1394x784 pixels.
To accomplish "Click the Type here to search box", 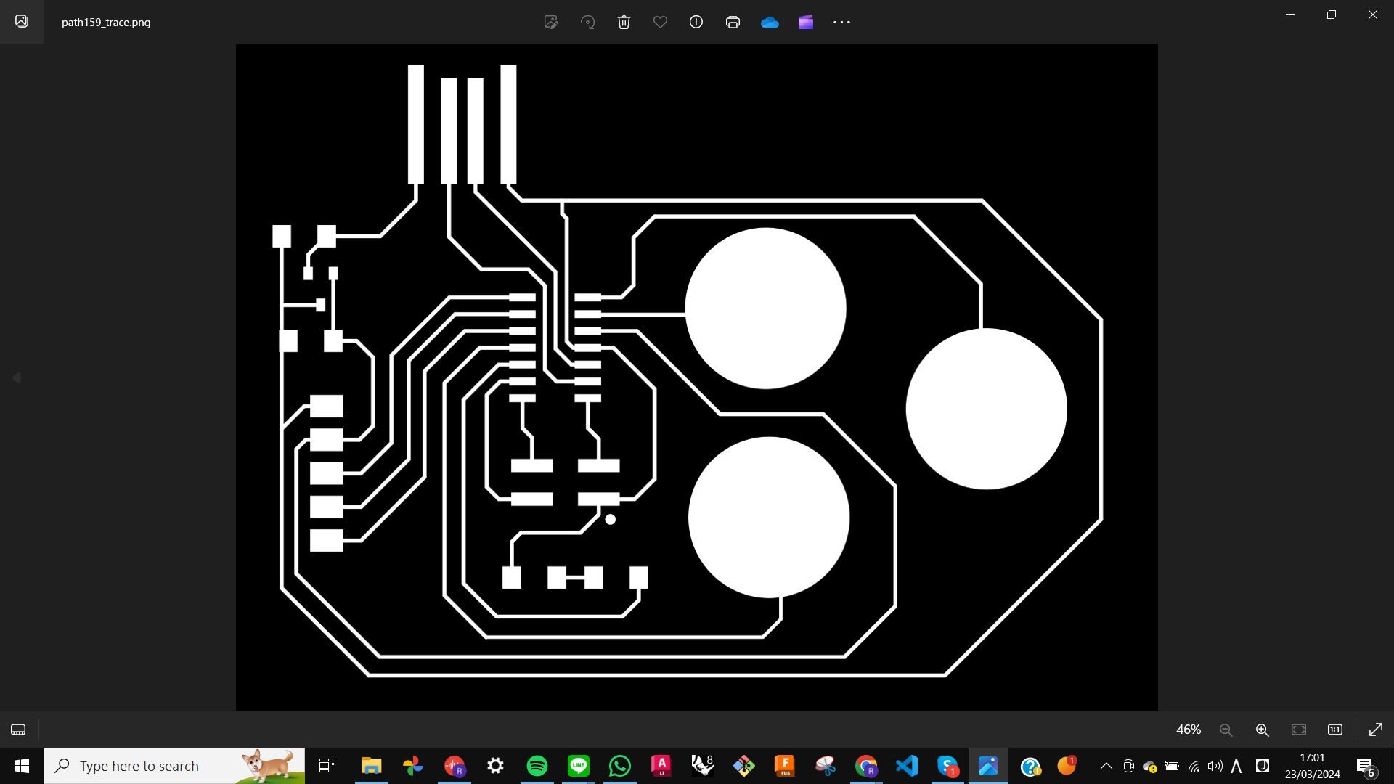I will tap(174, 766).
